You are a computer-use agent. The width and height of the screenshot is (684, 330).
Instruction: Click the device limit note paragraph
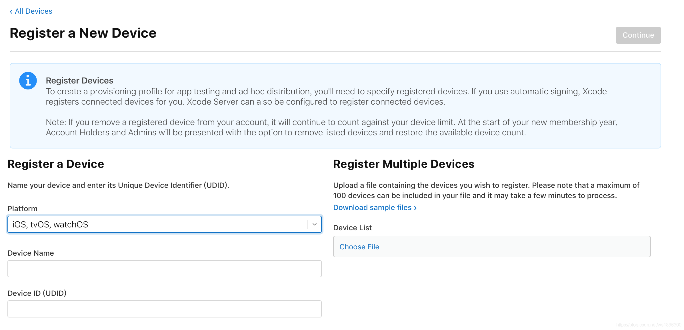[331, 127]
